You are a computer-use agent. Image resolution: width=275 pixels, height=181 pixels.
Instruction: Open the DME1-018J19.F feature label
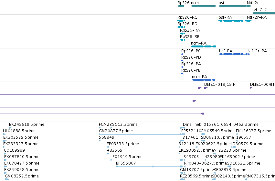(x=219, y=85)
